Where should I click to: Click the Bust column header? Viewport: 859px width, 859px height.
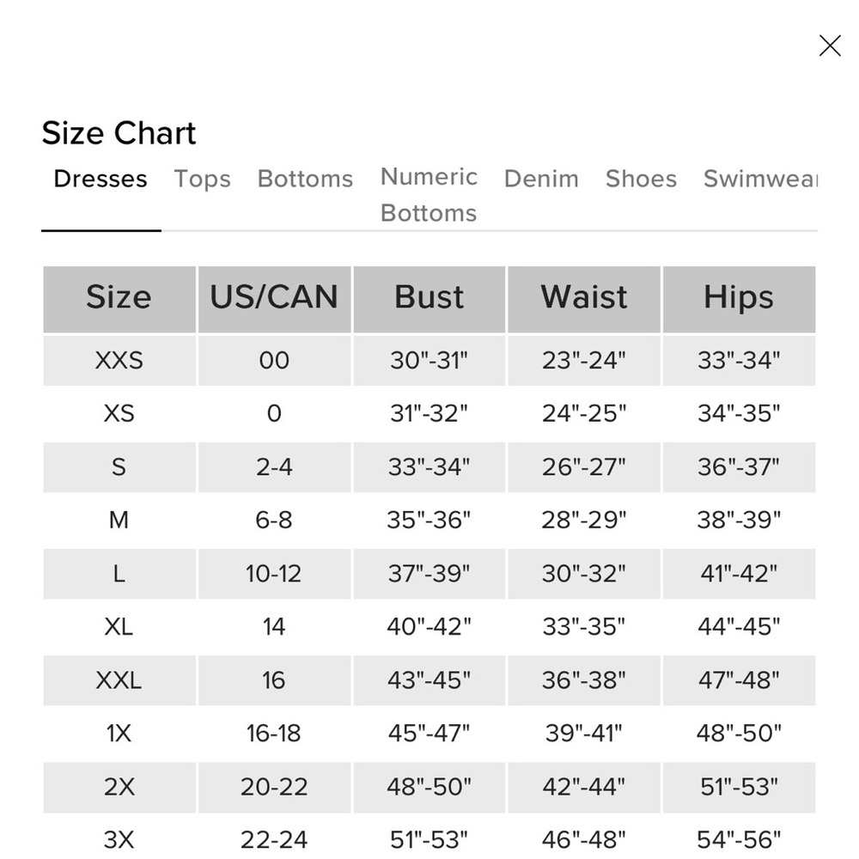tap(429, 297)
